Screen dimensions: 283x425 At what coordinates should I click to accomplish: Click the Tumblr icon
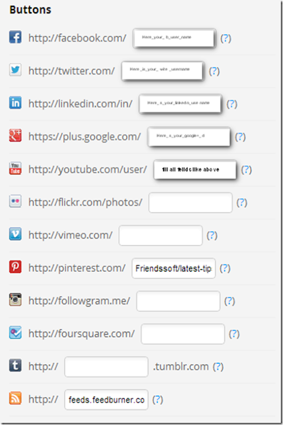15,365
